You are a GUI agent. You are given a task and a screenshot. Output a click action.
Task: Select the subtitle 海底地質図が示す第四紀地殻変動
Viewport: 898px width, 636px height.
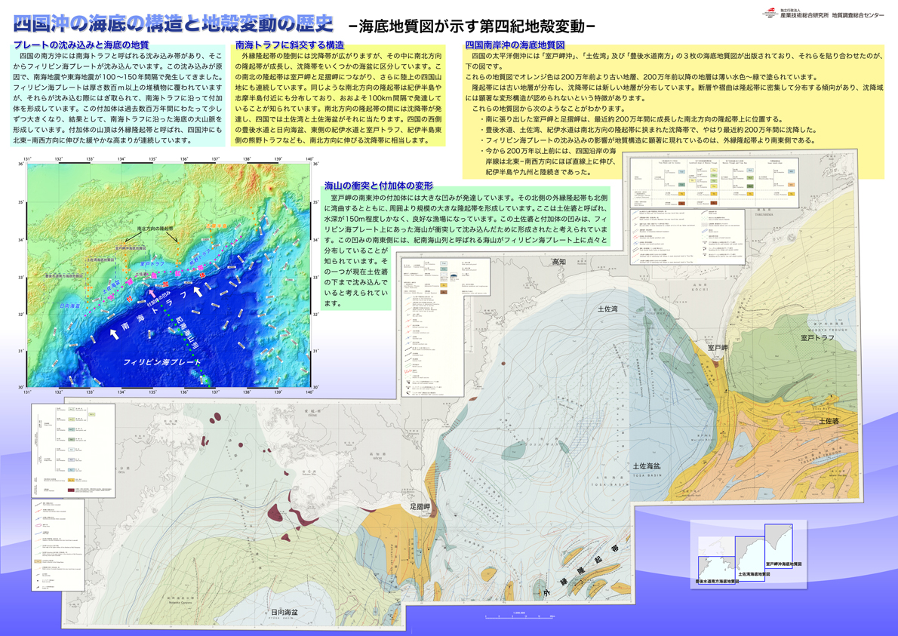click(472, 26)
